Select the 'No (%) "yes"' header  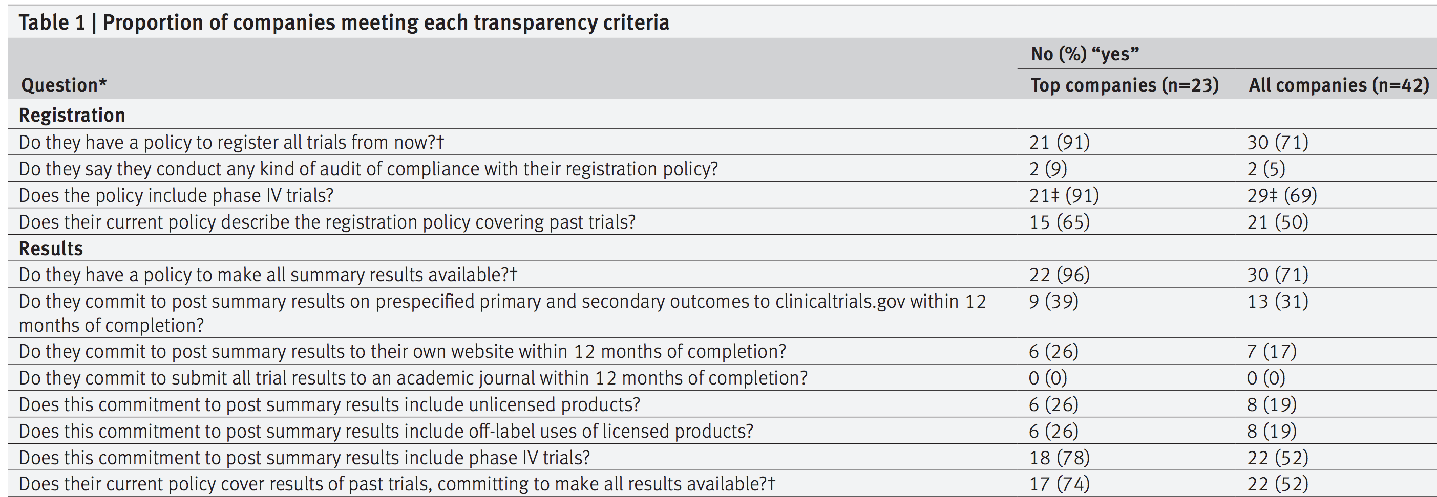coord(1085,54)
